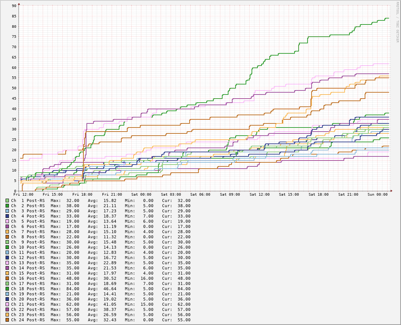The image size is (401, 325).
Task: Click the Sat 00:00 time axis label
Action: (x=141, y=194)
